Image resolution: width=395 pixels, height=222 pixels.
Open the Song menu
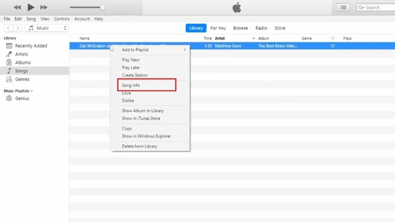tap(31, 19)
